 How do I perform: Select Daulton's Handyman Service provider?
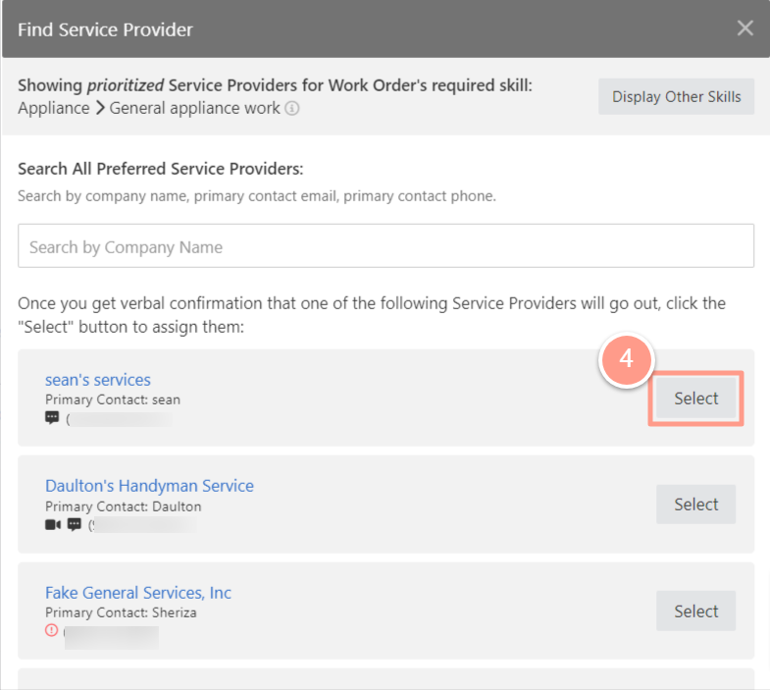coord(695,504)
